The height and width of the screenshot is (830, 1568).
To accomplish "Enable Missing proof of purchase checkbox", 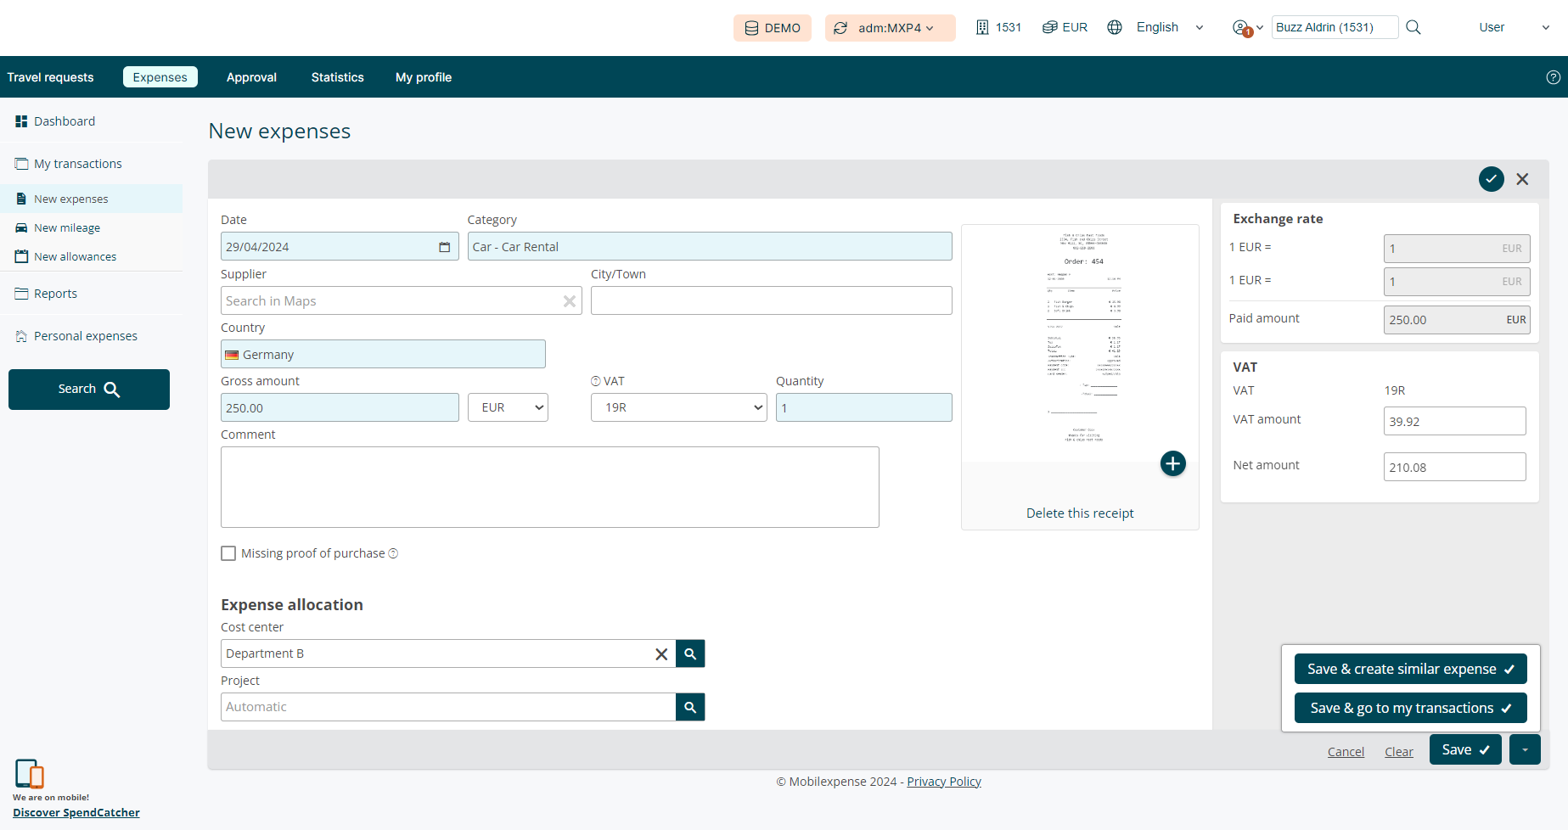I will [x=228, y=553].
